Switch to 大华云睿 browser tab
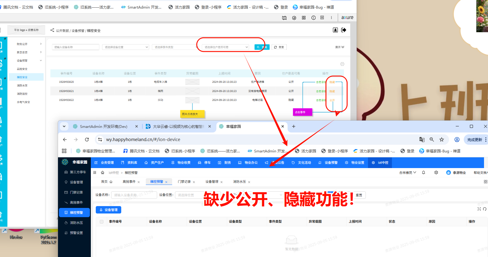Image resolution: width=488 pixels, height=257 pixels. tap(178, 126)
